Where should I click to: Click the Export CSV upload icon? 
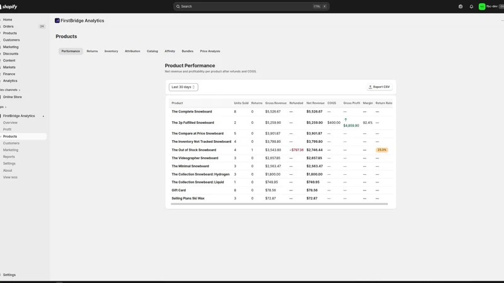pos(370,87)
